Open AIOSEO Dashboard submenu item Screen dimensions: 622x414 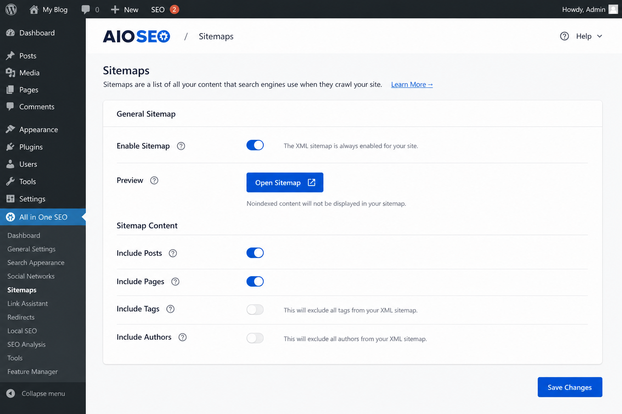23,235
